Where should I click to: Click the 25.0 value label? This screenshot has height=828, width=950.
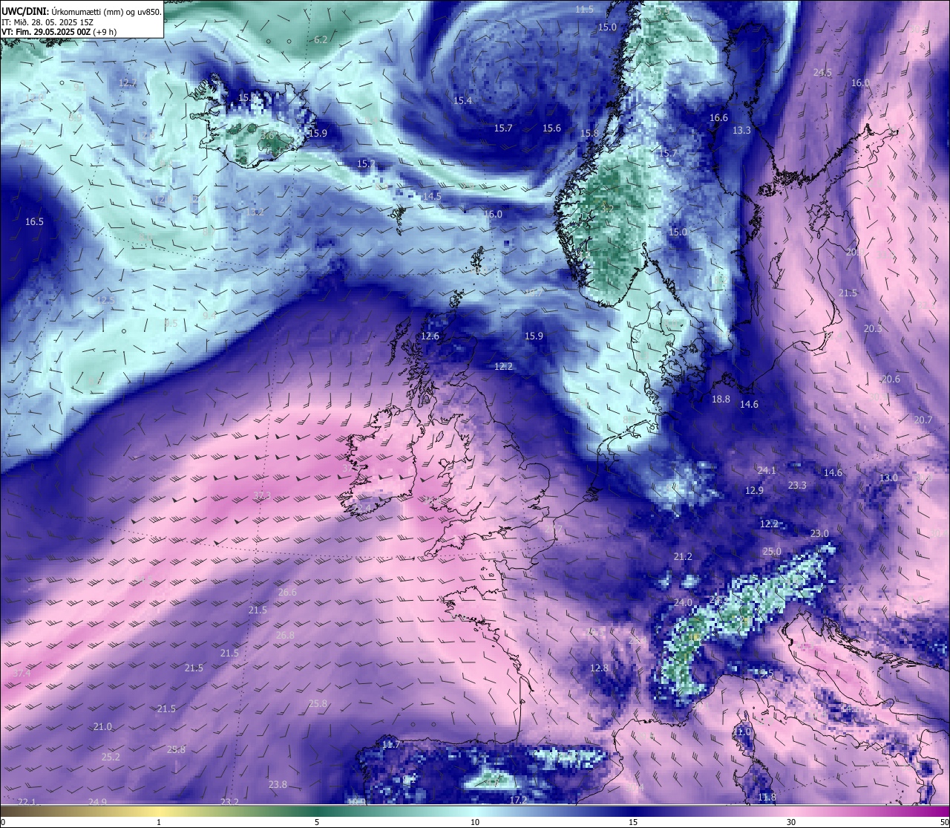click(x=772, y=551)
